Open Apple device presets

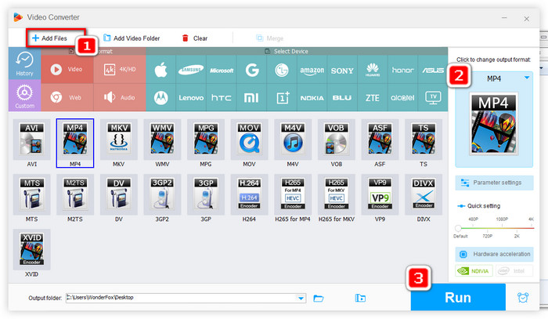coord(160,70)
